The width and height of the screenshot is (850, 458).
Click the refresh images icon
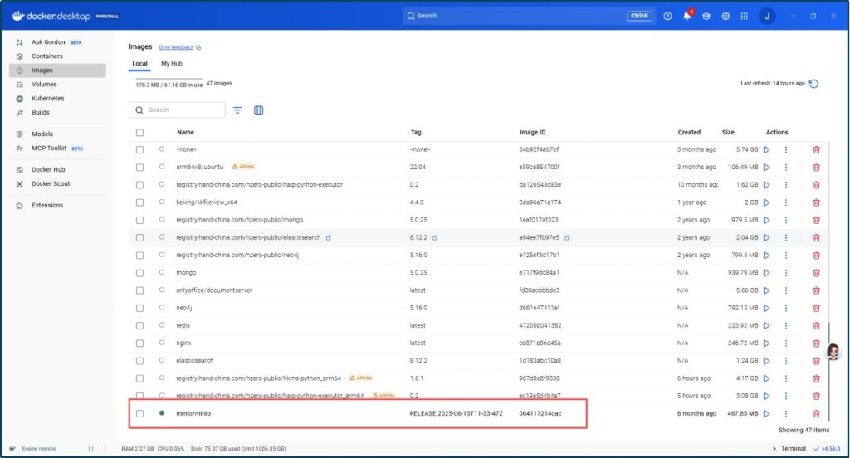[813, 84]
